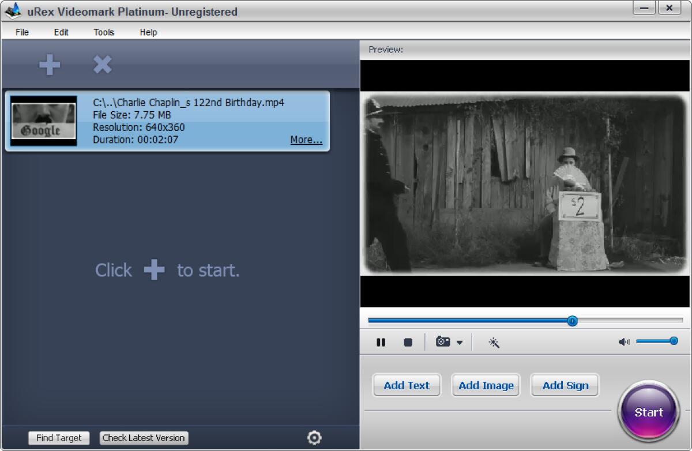Image resolution: width=692 pixels, height=451 pixels.
Task: Open More details for the Chaplin video
Action: pos(305,140)
